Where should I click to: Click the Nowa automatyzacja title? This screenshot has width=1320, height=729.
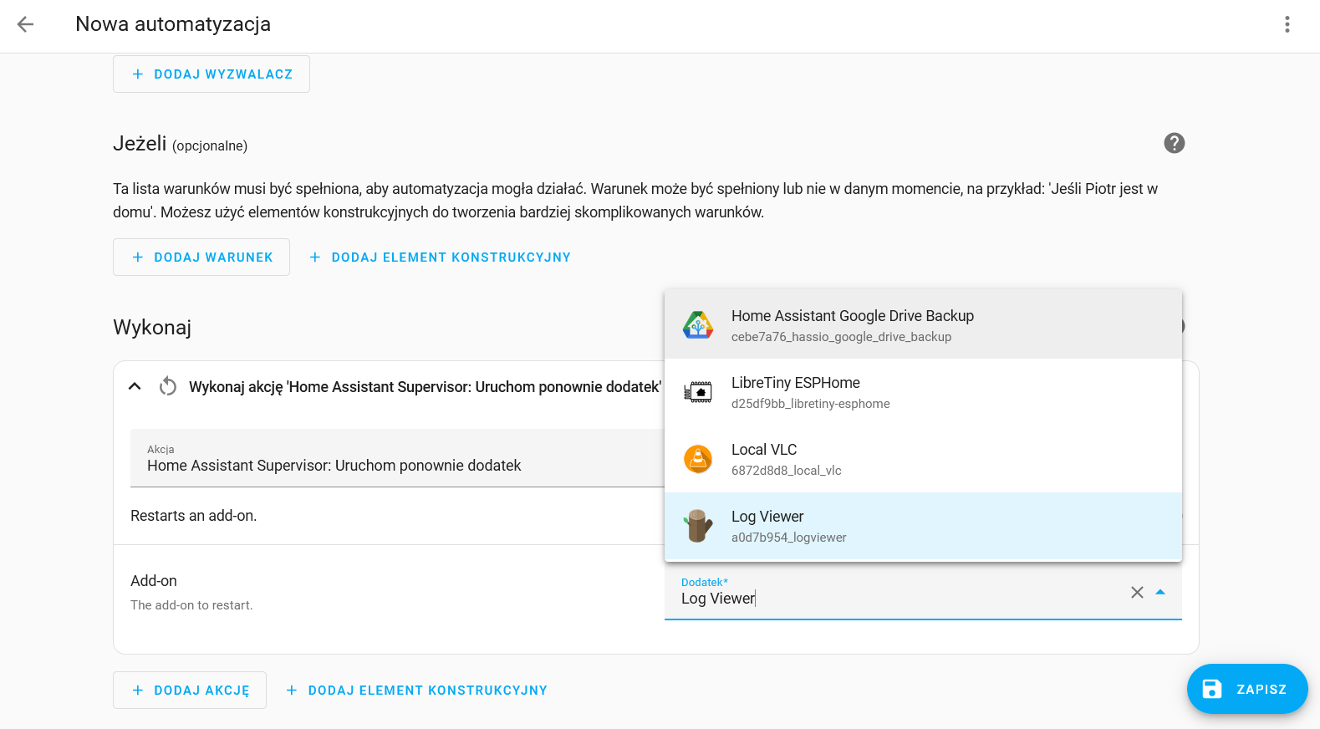(173, 24)
